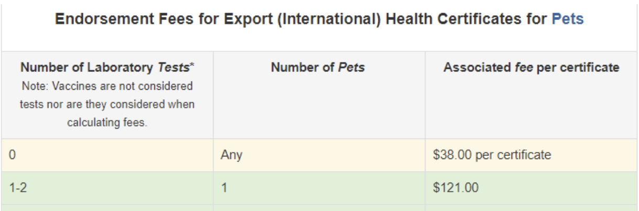Click the "$121.00" fee cell
Screen dimensions: 639x211
point(455,188)
